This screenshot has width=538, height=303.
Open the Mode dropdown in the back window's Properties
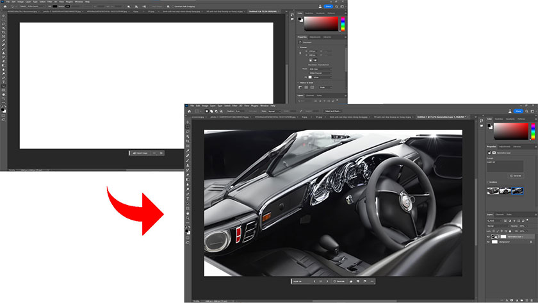320,69
